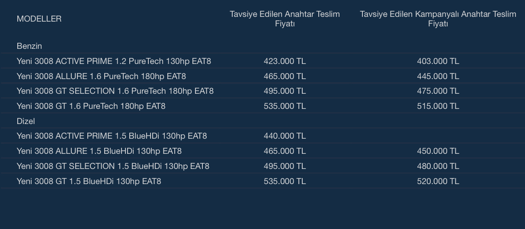Image resolution: width=525 pixels, height=229 pixels.
Task: Select the 480.000 TL campaign price
Action: [438, 166]
